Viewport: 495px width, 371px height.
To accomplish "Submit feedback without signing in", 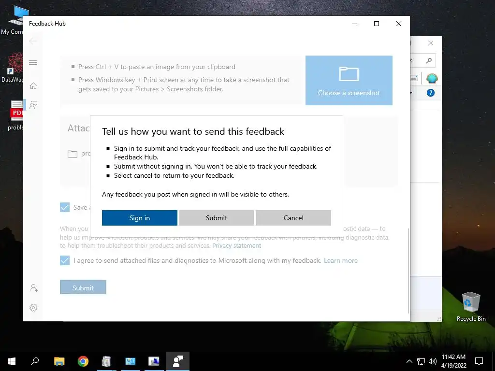I will pyautogui.click(x=216, y=218).
